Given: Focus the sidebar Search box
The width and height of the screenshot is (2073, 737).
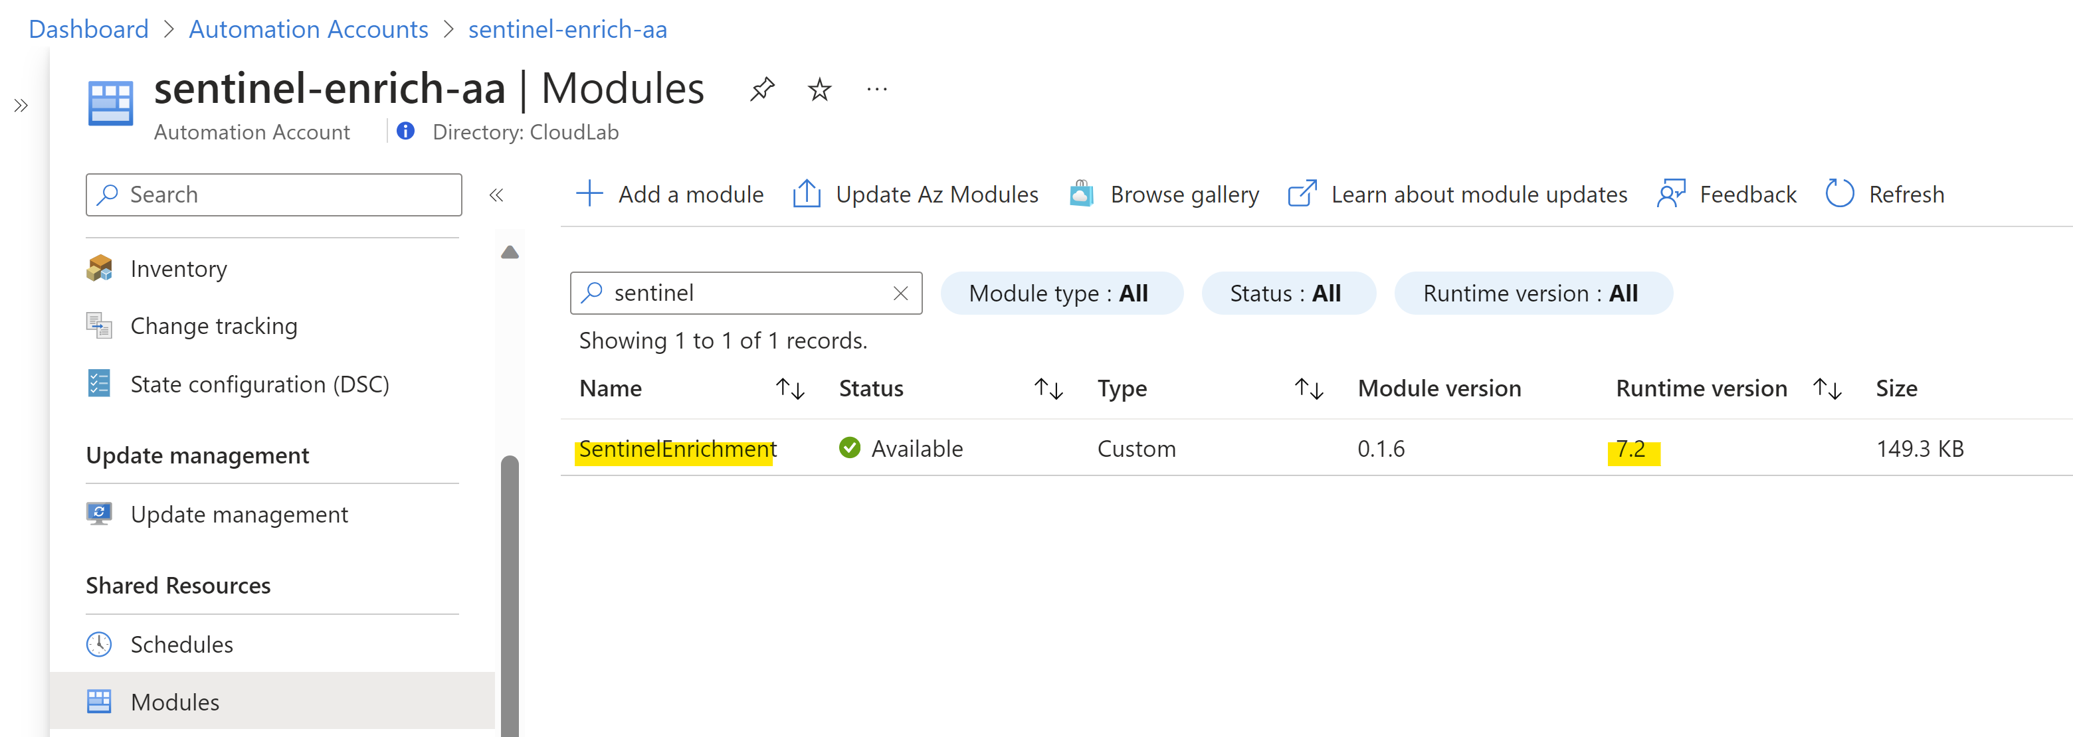Looking at the screenshot, I should coord(274,195).
